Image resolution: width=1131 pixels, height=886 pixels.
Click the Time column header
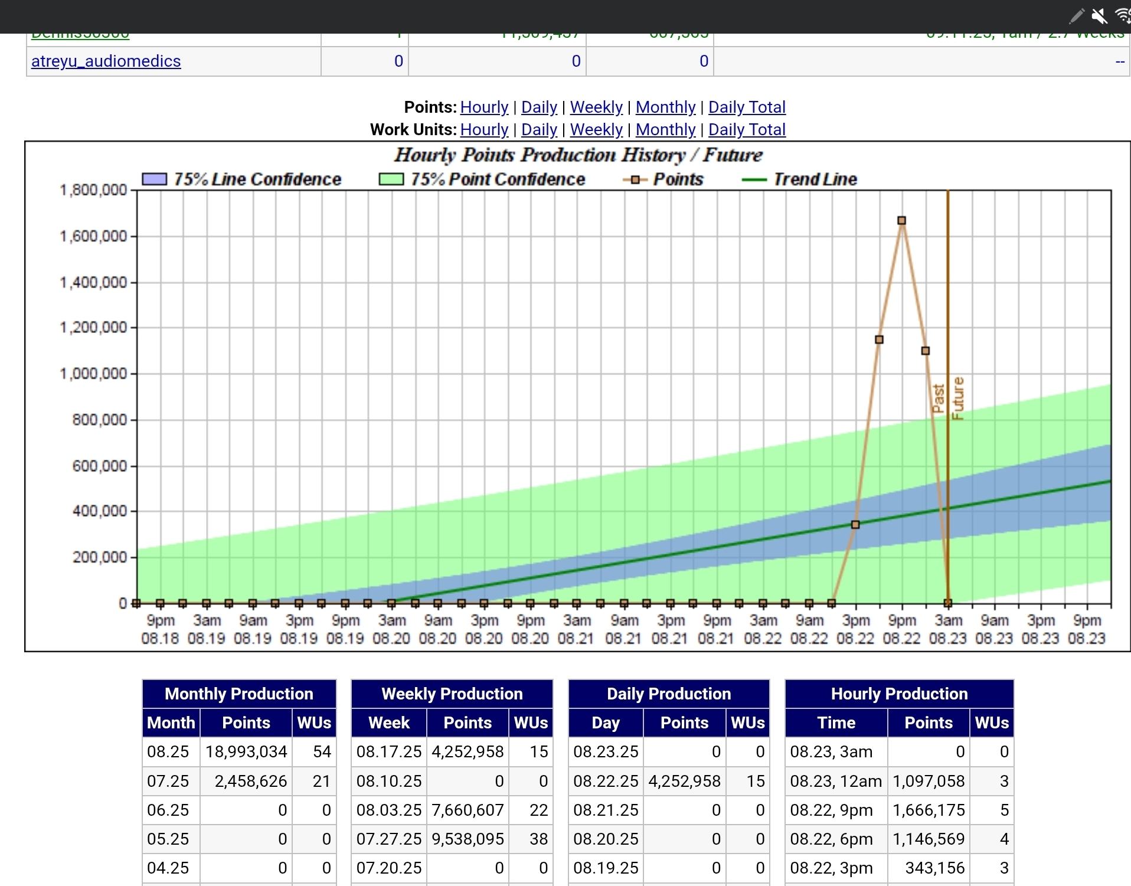tap(836, 722)
